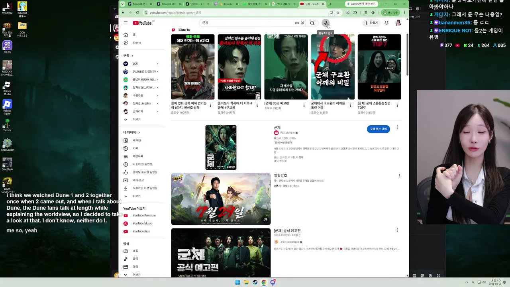Clear the search box with the X icon
The width and height of the screenshot is (510, 287).
tap(302, 23)
